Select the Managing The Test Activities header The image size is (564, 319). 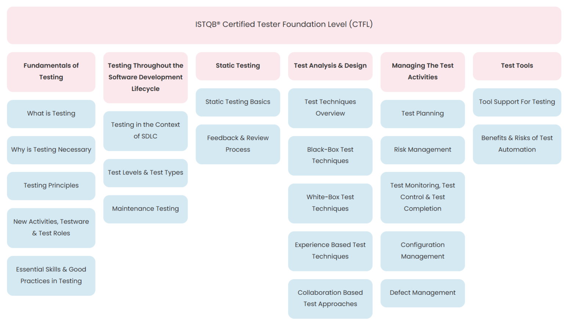click(422, 71)
